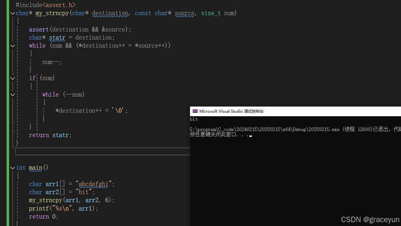This screenshot has width=401, height=226.
Task: Click the if (num) condition text
Action: [x=42, y=78]
